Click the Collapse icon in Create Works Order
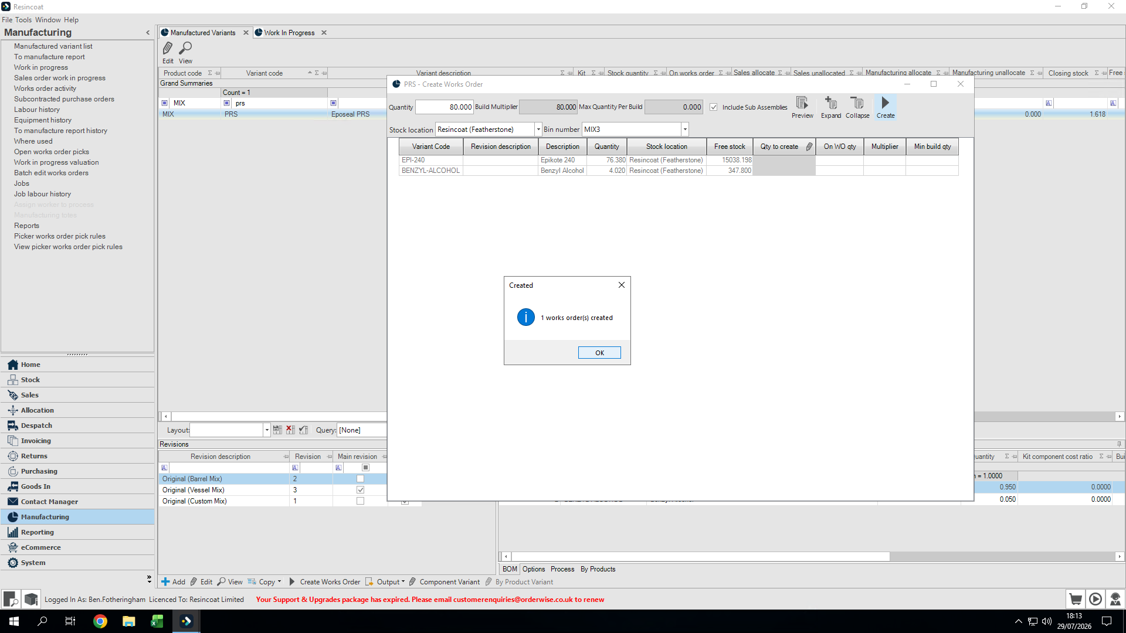Screen dimensions: 1126x633 point(857,107)
